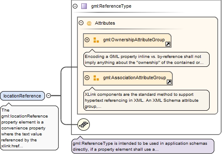Expand gml:AssociationAttributeGroup
222x155 pixels.
tap(87, 78)
